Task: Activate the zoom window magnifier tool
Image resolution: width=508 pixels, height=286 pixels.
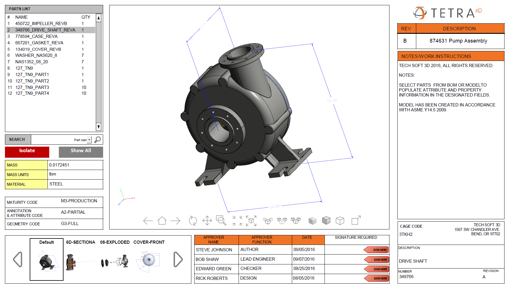Action: pos(221,221)
